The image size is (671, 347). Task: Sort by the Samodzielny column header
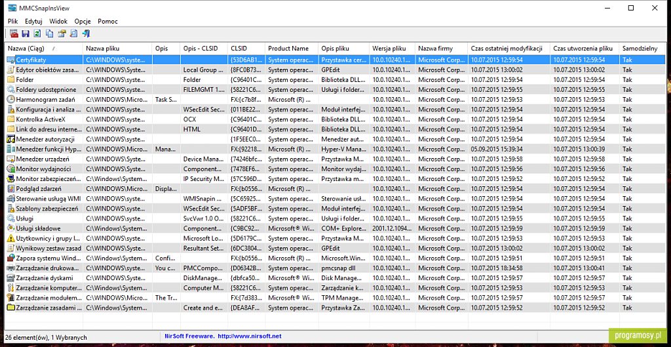click(643, 49)
